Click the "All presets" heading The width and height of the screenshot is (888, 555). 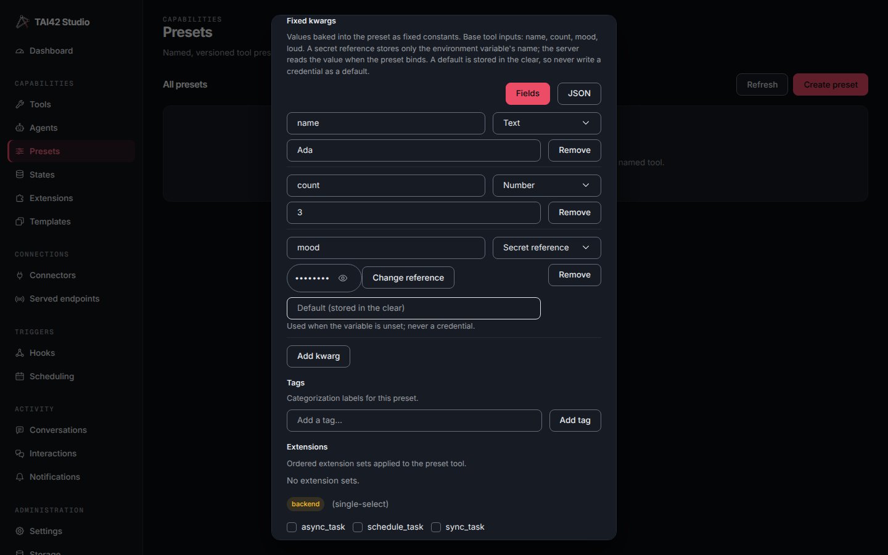click(185, 84)
